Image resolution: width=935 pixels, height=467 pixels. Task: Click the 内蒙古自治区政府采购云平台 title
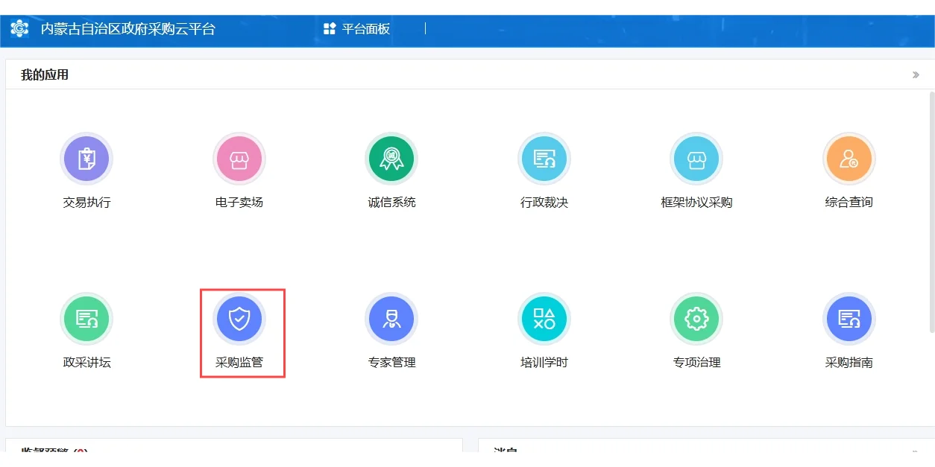(127, 29)
